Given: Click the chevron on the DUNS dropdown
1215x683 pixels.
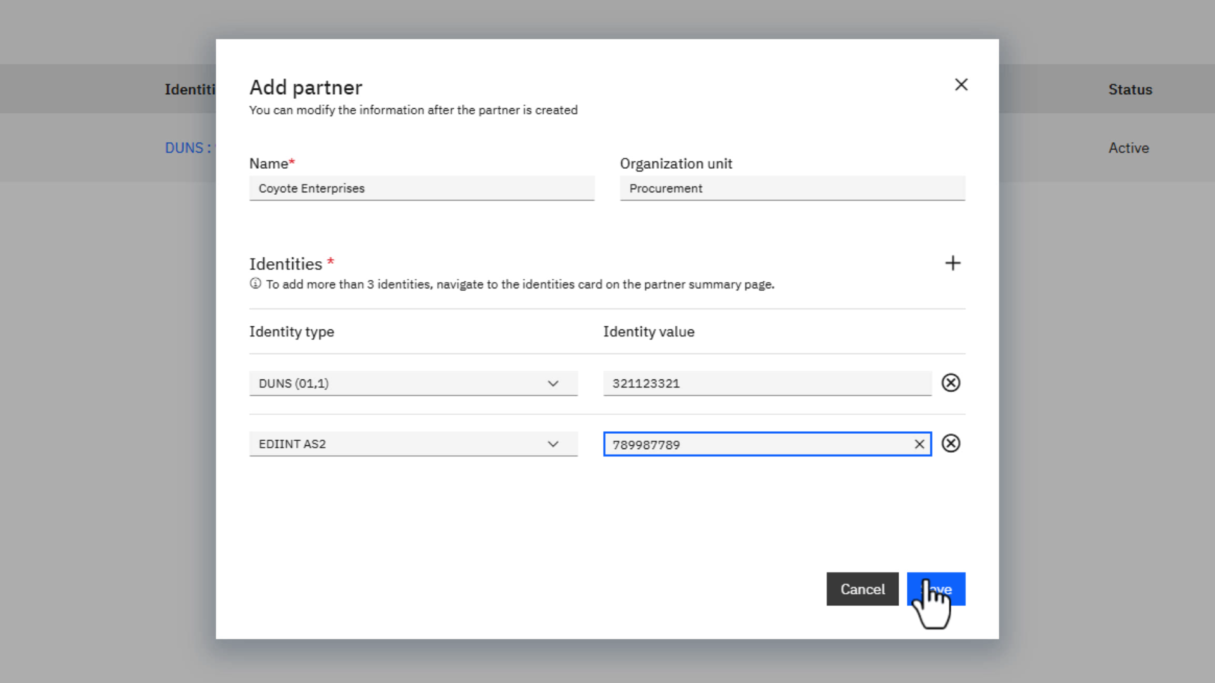Looking at the screenshot, I should 553,383.
